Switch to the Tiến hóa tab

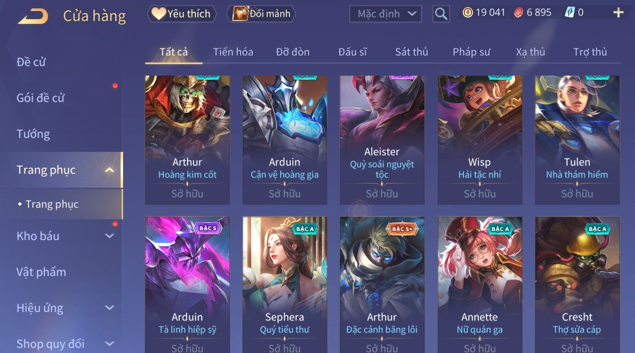click(233, 52)
